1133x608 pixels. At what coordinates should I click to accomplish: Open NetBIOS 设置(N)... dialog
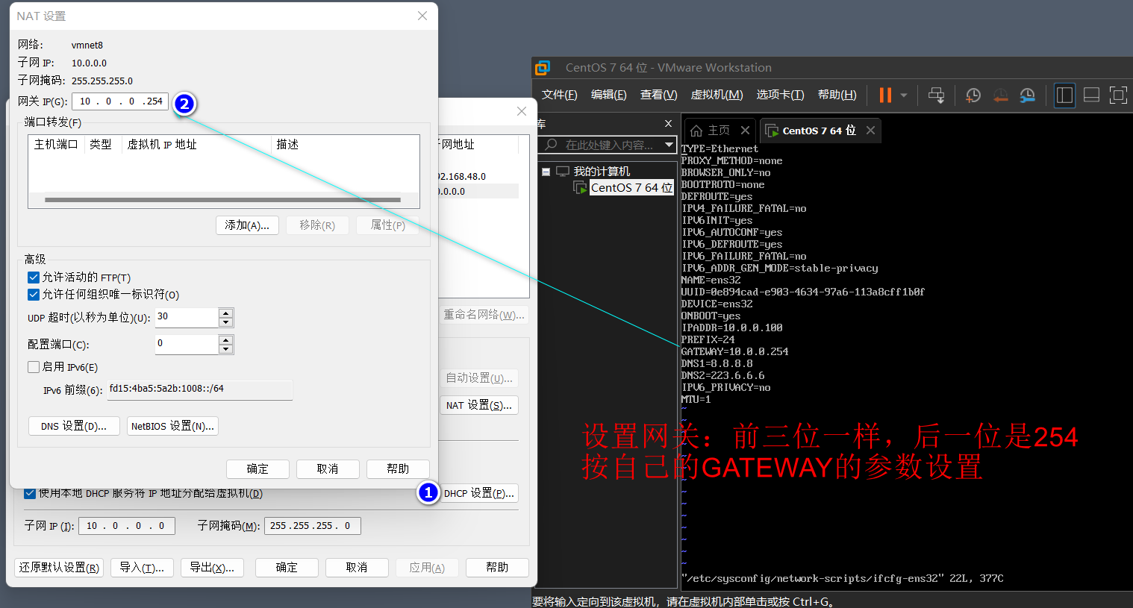point(172,426)
